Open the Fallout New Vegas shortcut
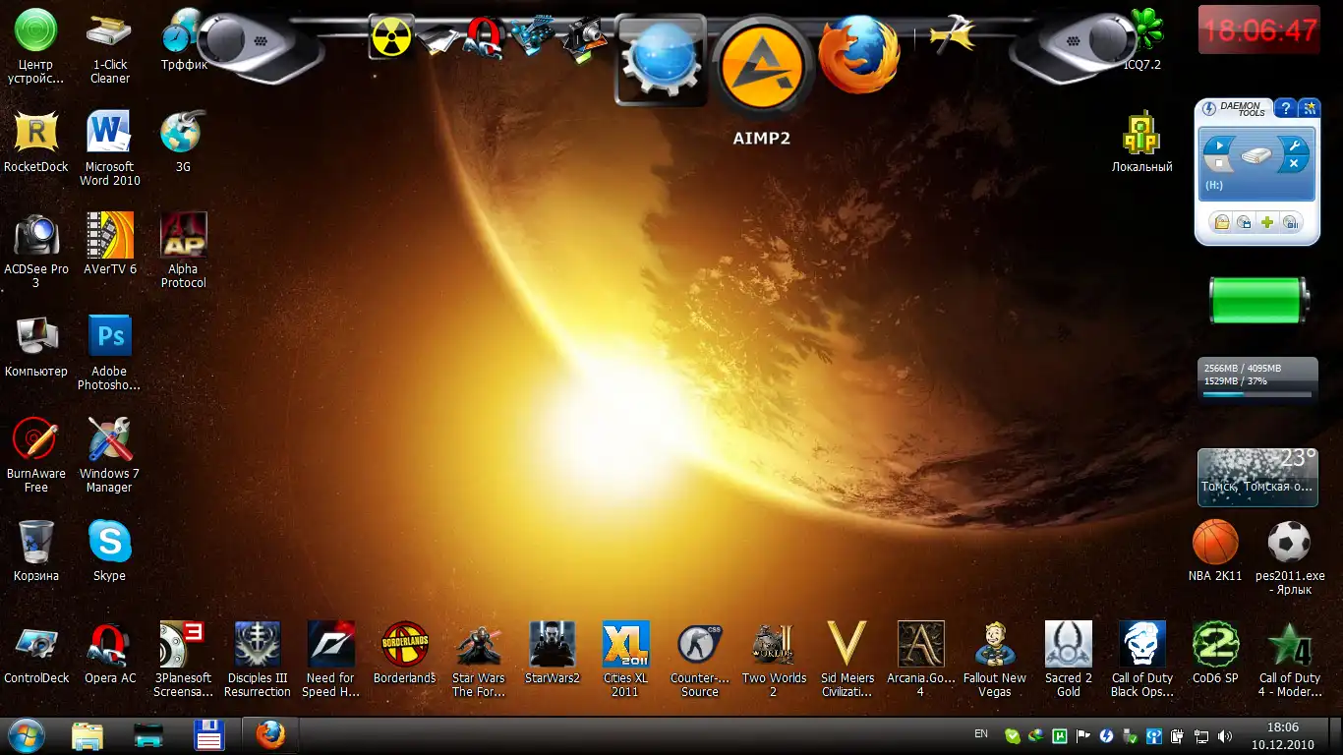 click(994, 645)
